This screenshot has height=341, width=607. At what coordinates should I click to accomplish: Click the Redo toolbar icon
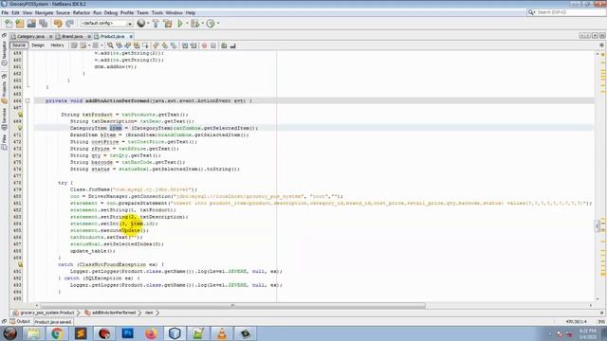[69, 24]
